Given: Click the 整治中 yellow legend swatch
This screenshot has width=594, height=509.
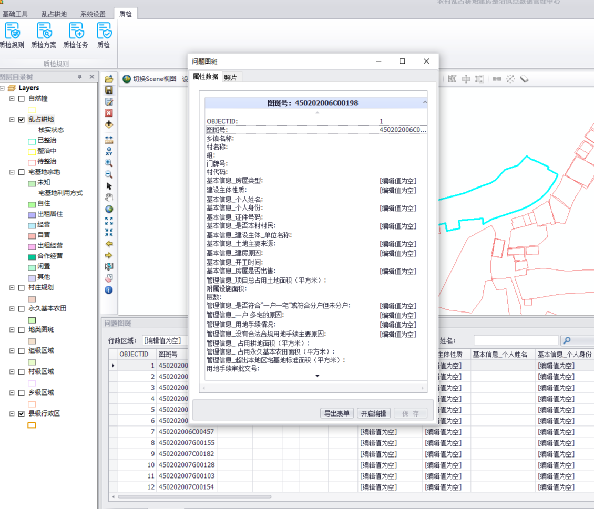Looking at the screenshot, I should point(32,152).
